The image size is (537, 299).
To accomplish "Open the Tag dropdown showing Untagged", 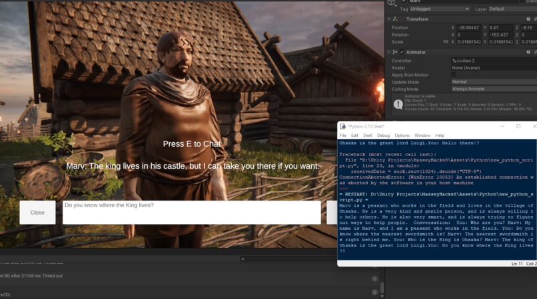I will [x=440, y=9].
